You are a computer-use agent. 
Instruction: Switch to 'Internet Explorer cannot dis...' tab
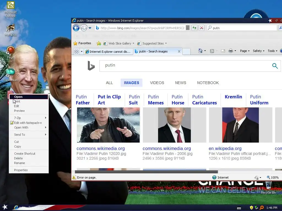(x=109, y=51)
